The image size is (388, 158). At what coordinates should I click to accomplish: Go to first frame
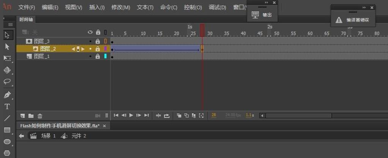pyautogui.click(x=116, y=115)
